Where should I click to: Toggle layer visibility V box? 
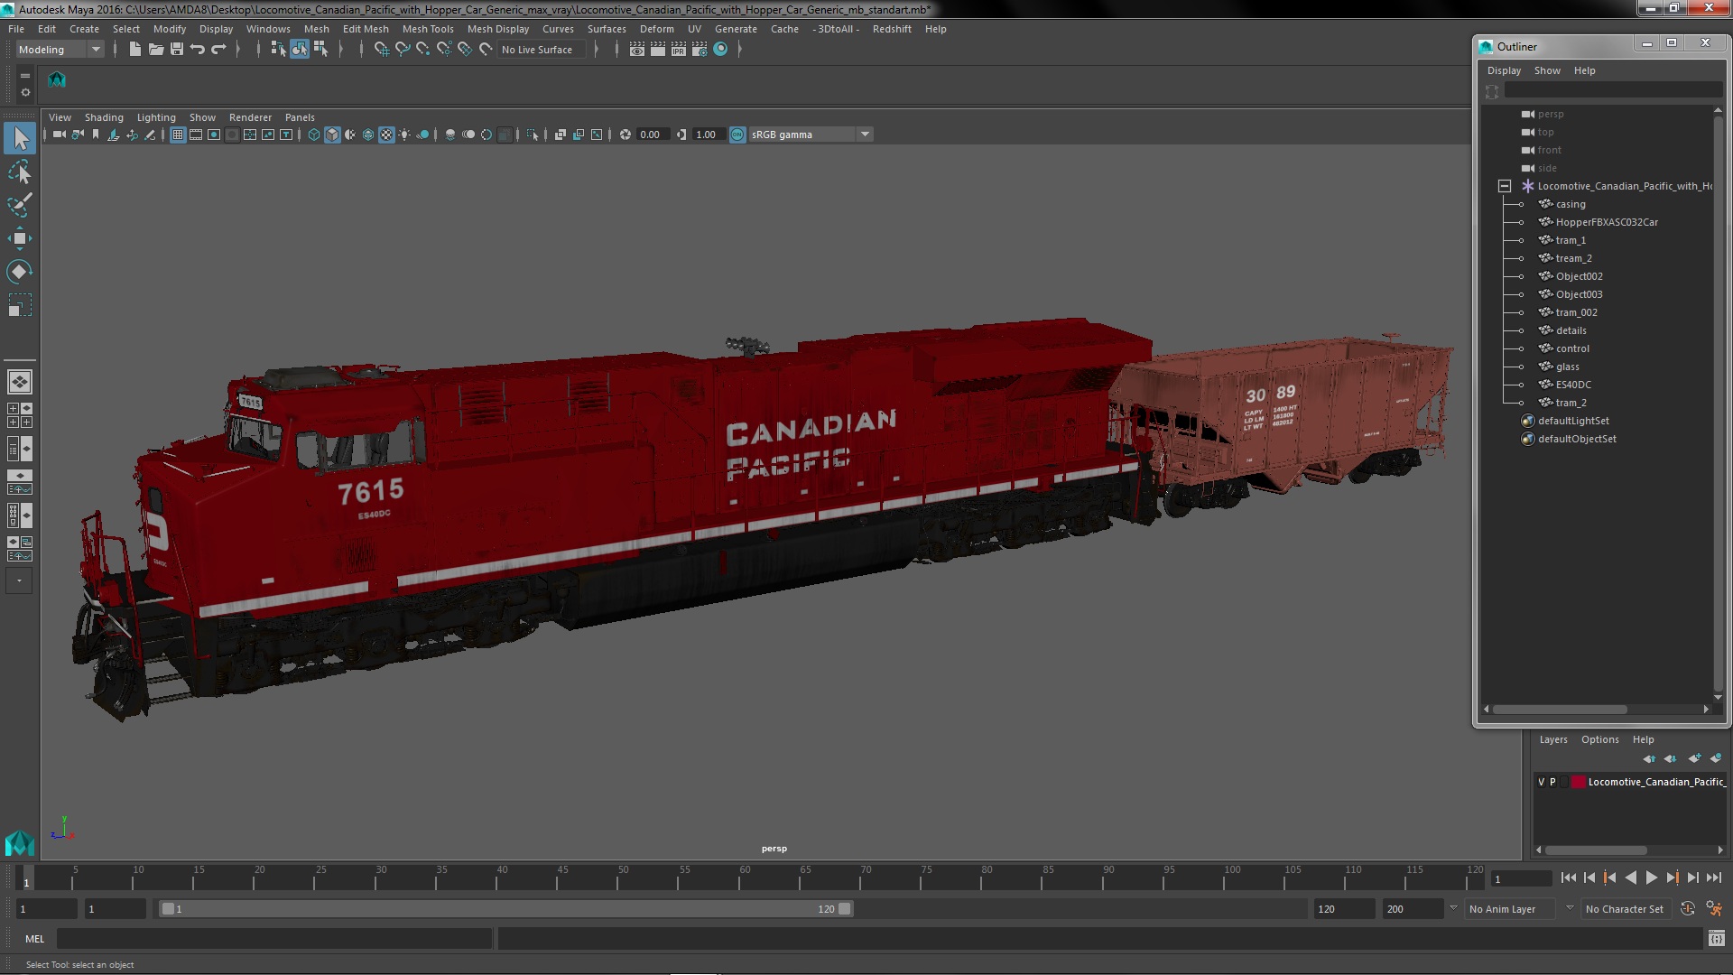(1541, 782)
